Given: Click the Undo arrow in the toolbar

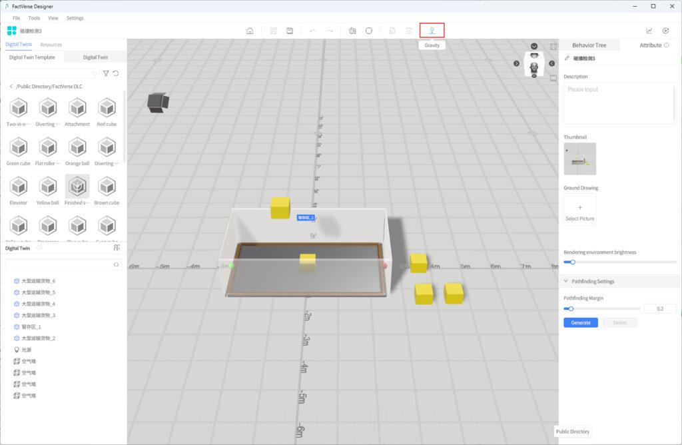Looking at the screenshot, I should coord(313,31).
